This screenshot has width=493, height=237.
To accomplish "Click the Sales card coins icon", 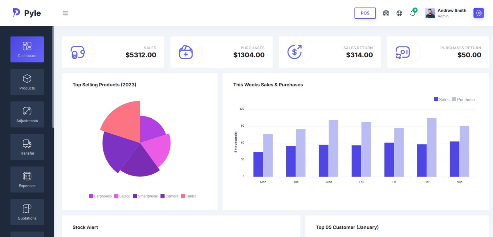I will [x=78, y=52].
